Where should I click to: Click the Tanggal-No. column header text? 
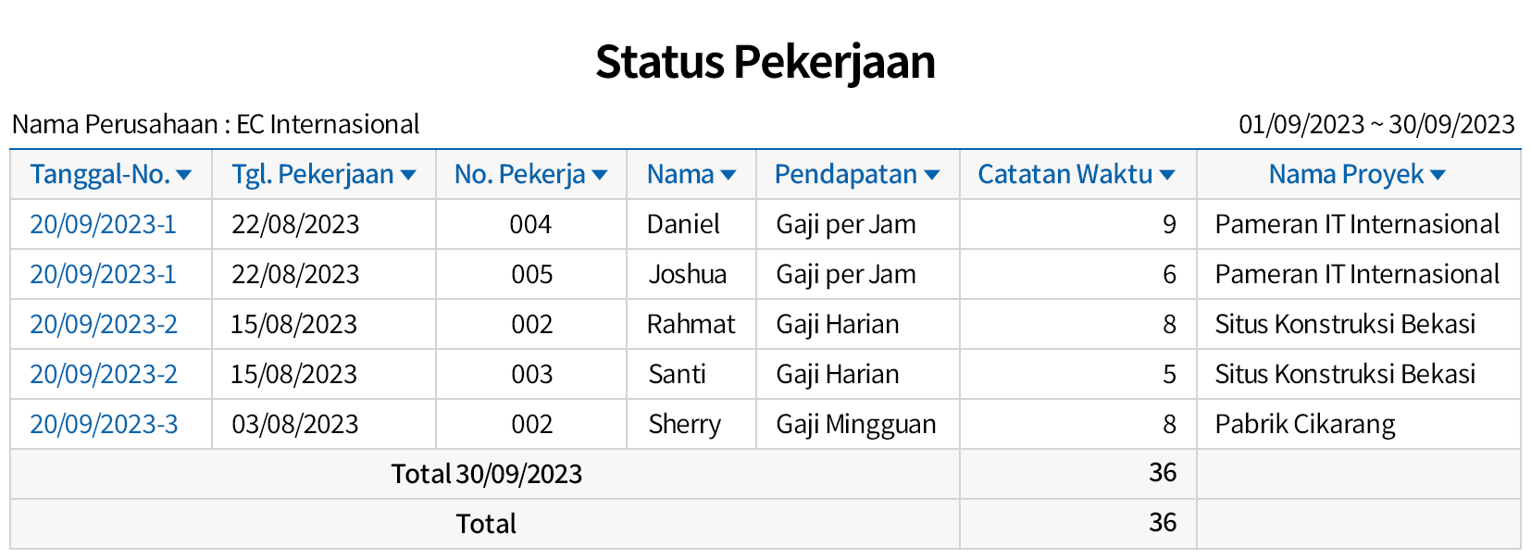coord(100,175)
